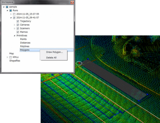
Task: Click the sample project icon
Action: click(x=7, y=7)
